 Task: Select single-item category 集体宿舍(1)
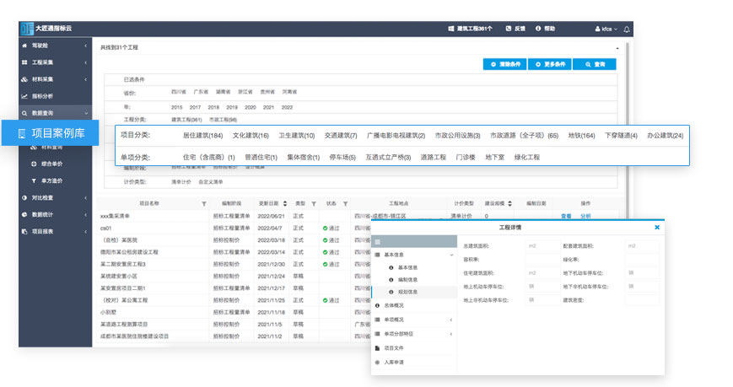tap(304, 158)
